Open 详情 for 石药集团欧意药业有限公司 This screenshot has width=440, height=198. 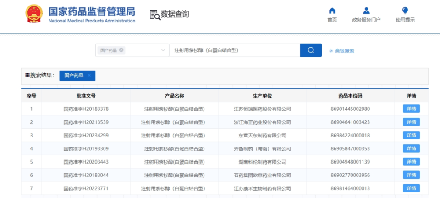point(412,175)
